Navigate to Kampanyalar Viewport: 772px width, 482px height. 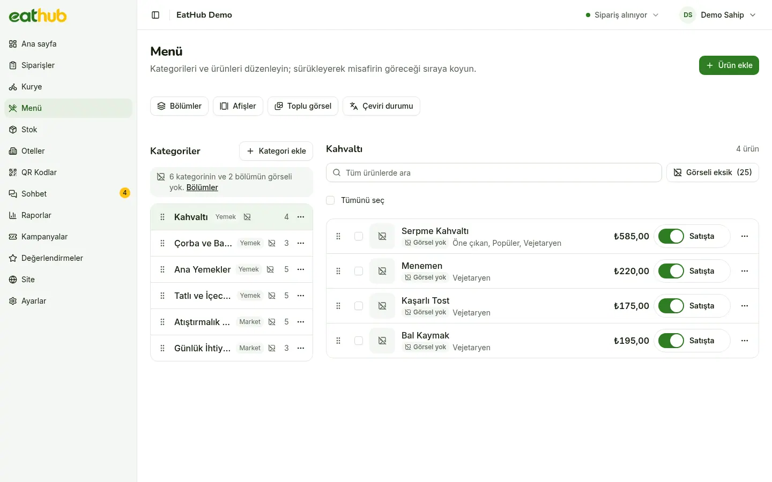coord(68,237)
